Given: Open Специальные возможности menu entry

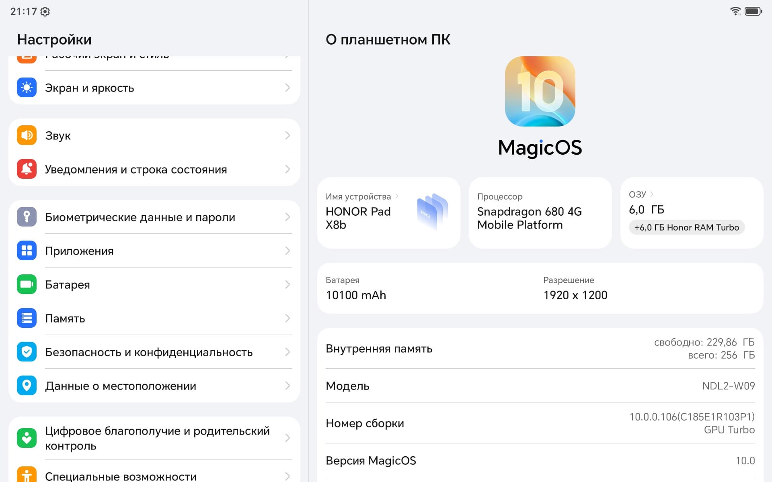Looking at the screenshot, I should pos(121,476).
